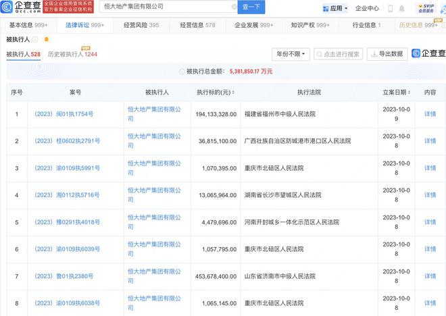Click 详情 for row 2 防城港 court

pyautogui.click(x=430, y=141)
